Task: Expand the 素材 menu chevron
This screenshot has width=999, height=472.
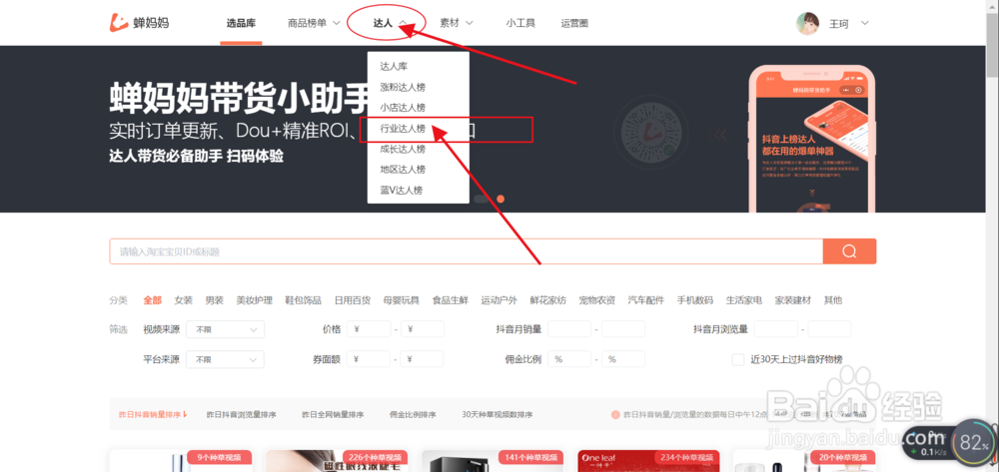Action: click(x=470, y=24)
